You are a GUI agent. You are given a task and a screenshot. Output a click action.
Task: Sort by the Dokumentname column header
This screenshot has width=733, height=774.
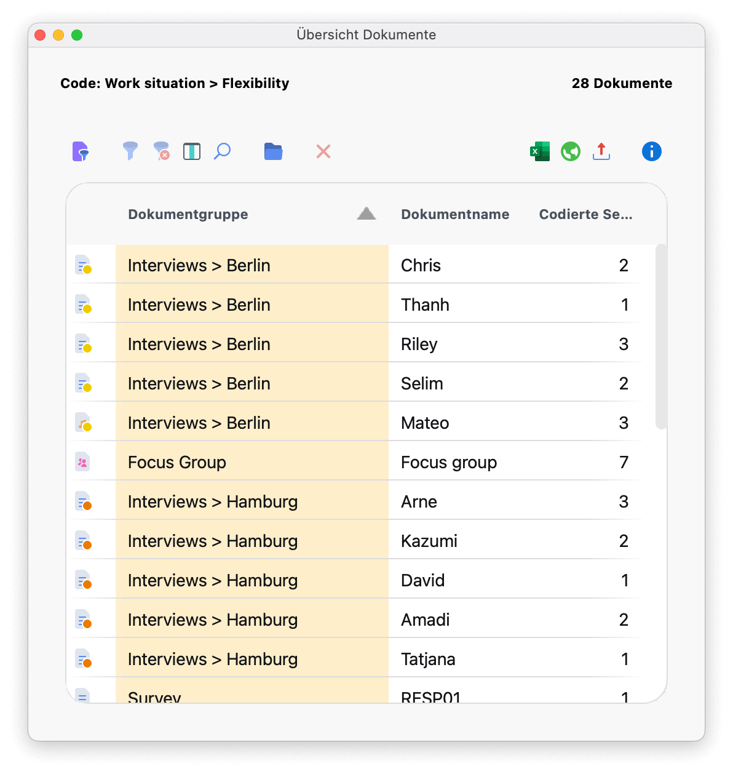coord(455,214)
